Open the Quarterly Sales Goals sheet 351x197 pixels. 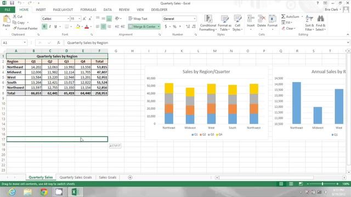(76, 177)
